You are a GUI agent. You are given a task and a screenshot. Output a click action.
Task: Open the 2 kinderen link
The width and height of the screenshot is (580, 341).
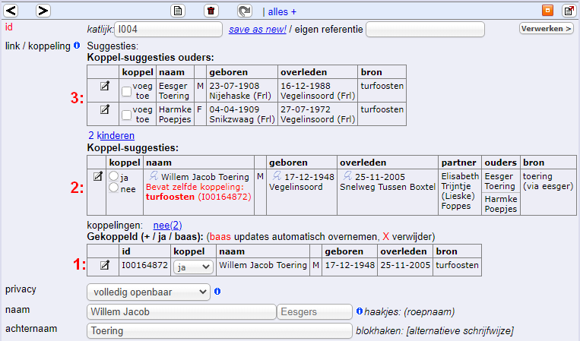tap(111, 136)
